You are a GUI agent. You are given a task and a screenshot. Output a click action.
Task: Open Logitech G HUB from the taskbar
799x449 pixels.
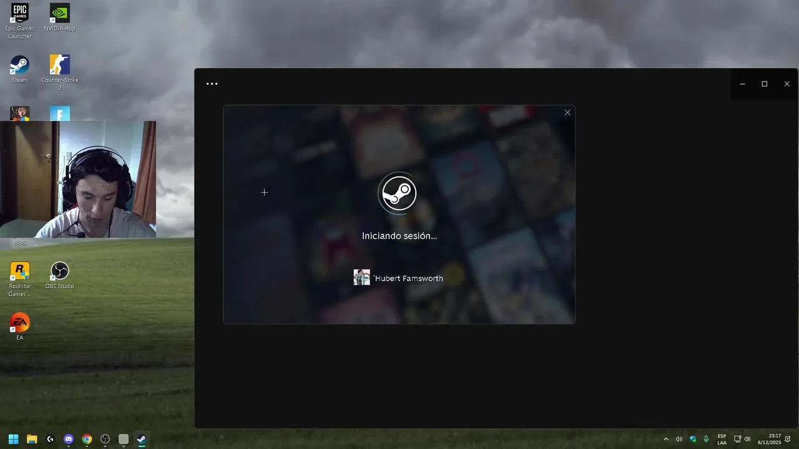click(x=50, y=439)
